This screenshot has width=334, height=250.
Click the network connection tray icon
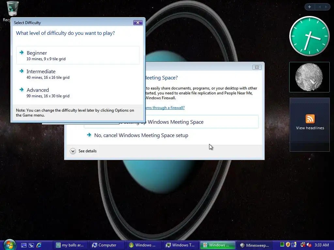click(x=303, y=245)
